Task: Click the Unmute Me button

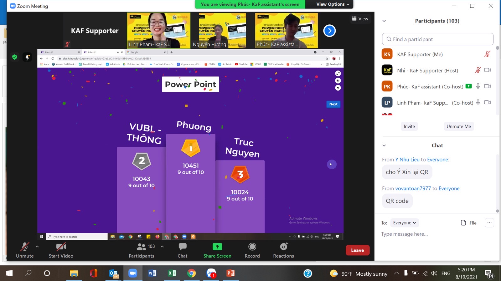Action: pyautogui.click(x=459, y=126)
